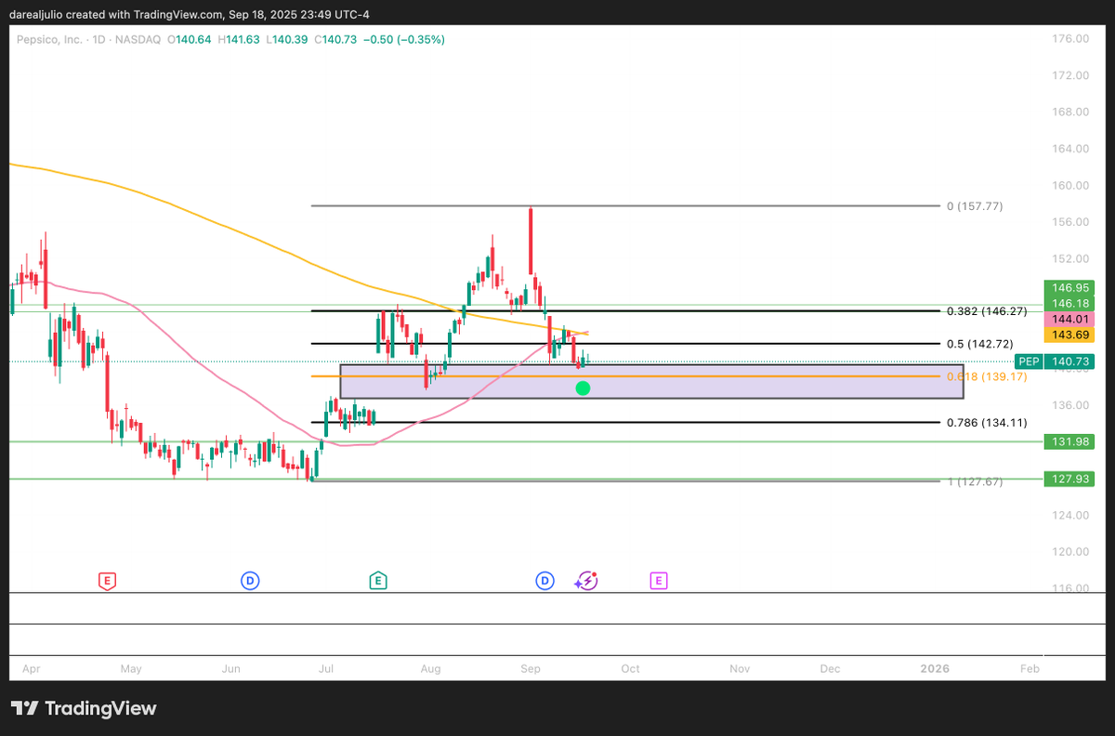The width and height of the screenshot is (1115, 736).
Task: Click the Fibonacci 0 (157.77) level label
Action: [975, 206]
